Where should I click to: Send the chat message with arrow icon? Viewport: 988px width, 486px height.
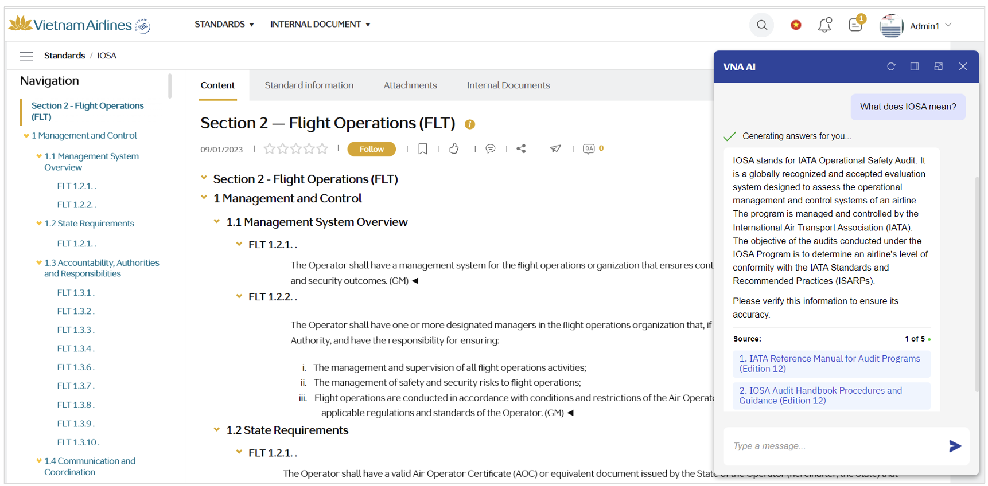(955, 446)
